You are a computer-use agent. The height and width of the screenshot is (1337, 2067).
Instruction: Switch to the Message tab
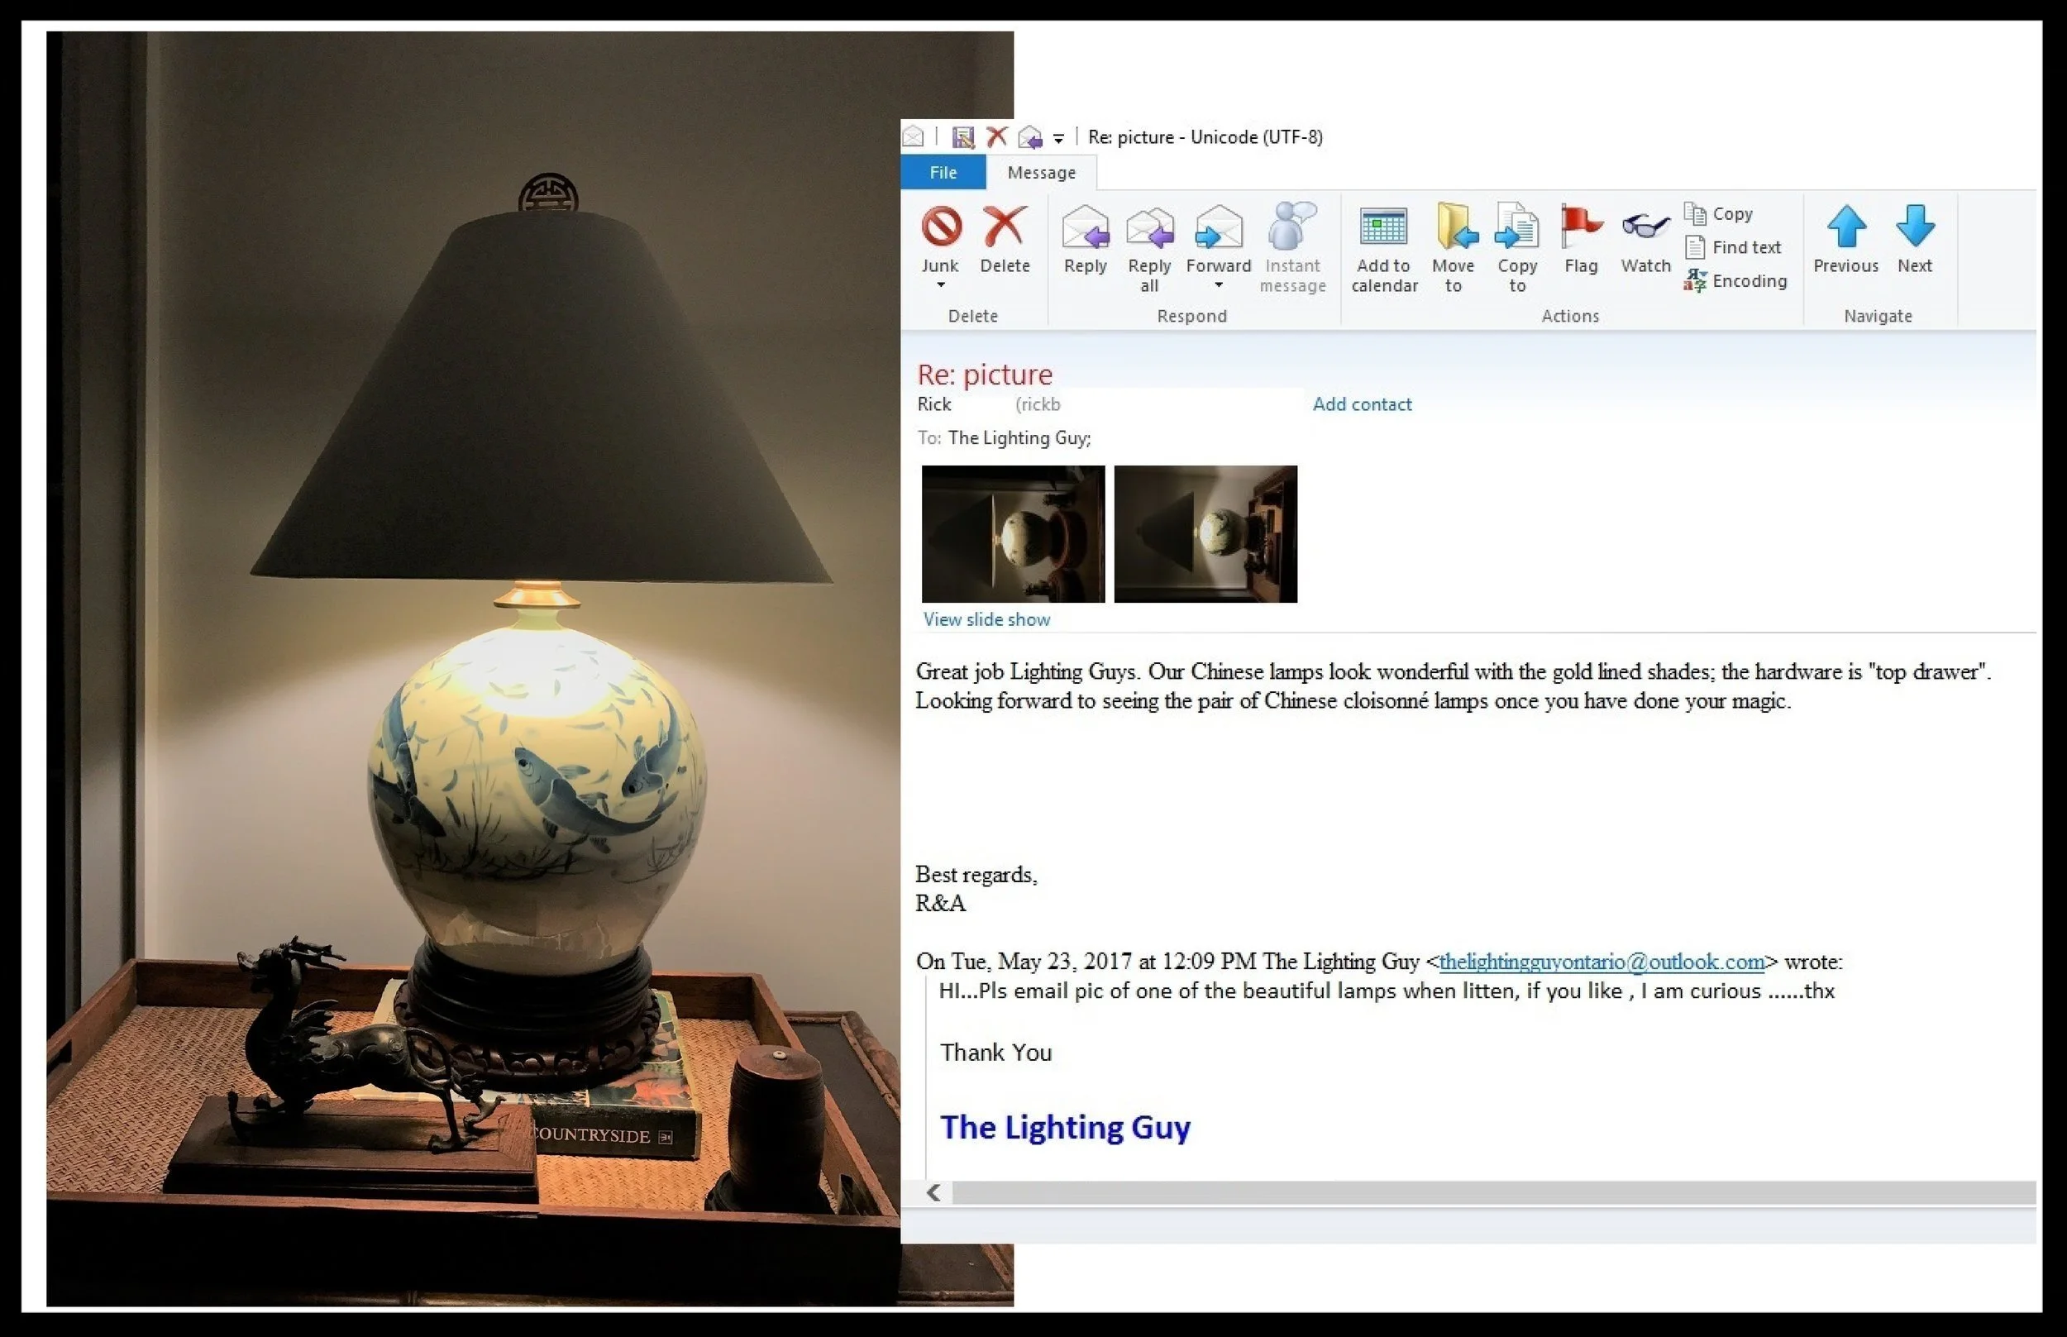pyautogui.click(x=1041, y=173)
